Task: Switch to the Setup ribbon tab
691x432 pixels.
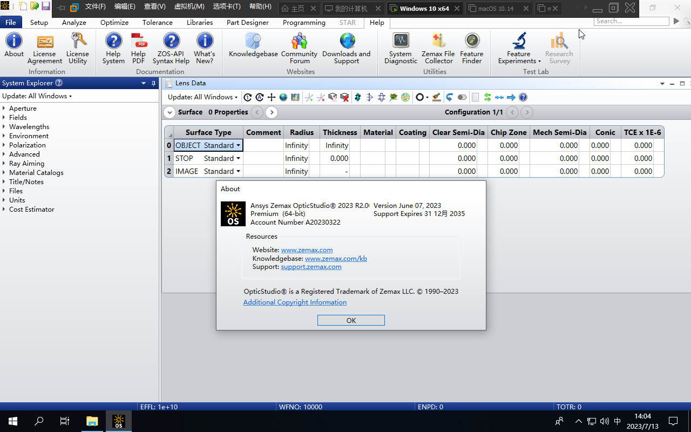Action: coord(39,23)
